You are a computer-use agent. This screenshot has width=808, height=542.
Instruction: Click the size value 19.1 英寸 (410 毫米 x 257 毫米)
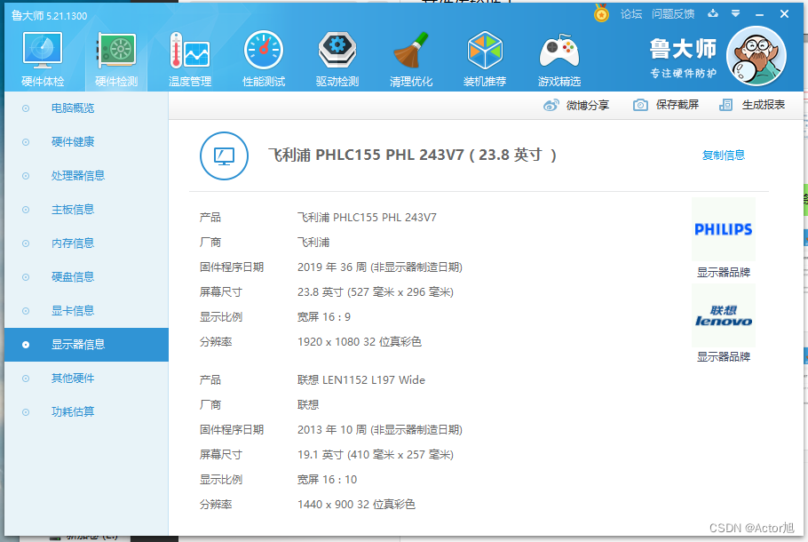coord(375,454)
